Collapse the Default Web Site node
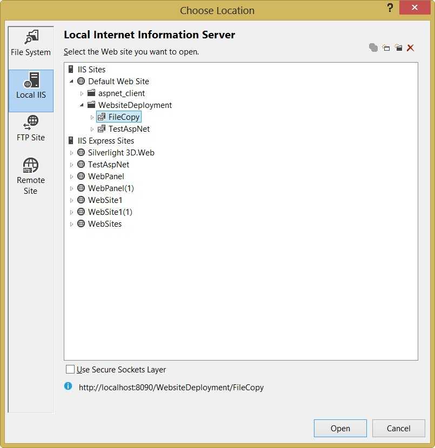This screenshot has height=448, width=435. tap(71, 82)
